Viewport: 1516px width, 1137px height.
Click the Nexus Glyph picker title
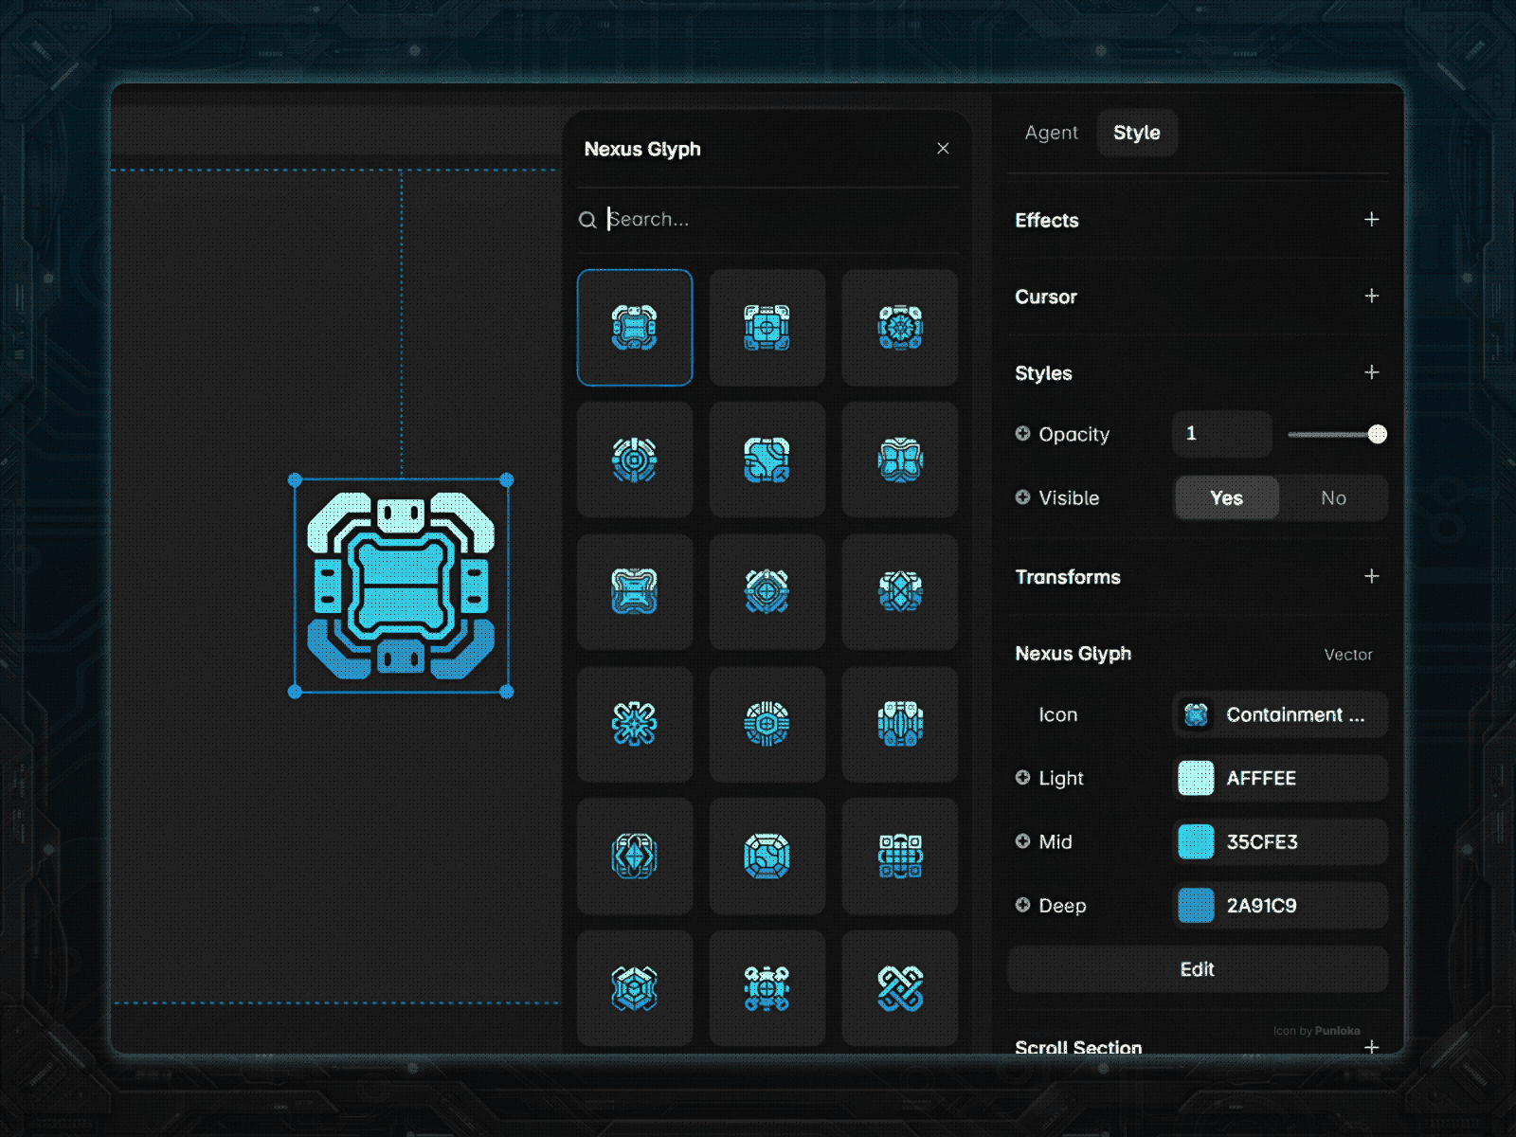tap(642, 149)
